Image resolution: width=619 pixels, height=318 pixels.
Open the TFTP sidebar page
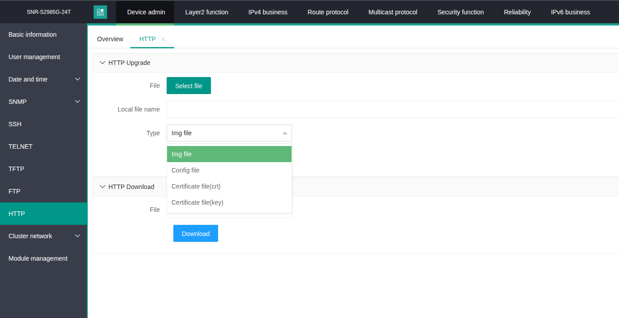coord(43,169)
